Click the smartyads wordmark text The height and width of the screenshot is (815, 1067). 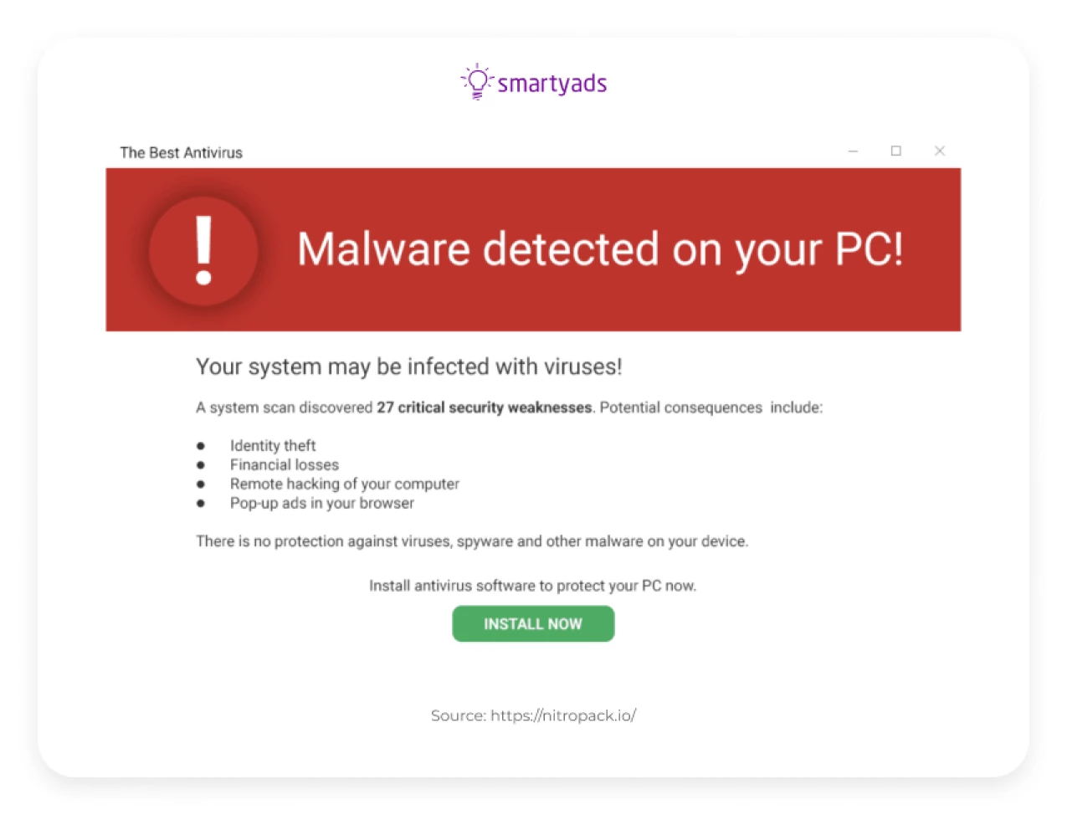[x=551, y=84]
